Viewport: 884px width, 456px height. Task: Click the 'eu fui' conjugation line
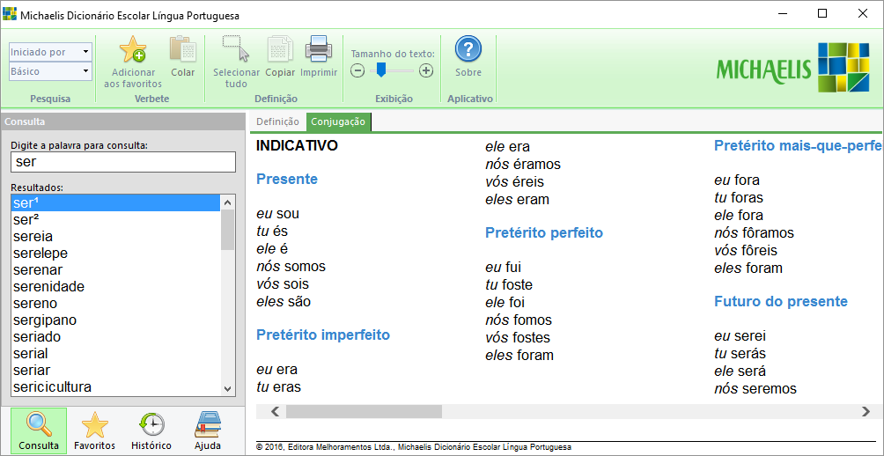point(504,268)
